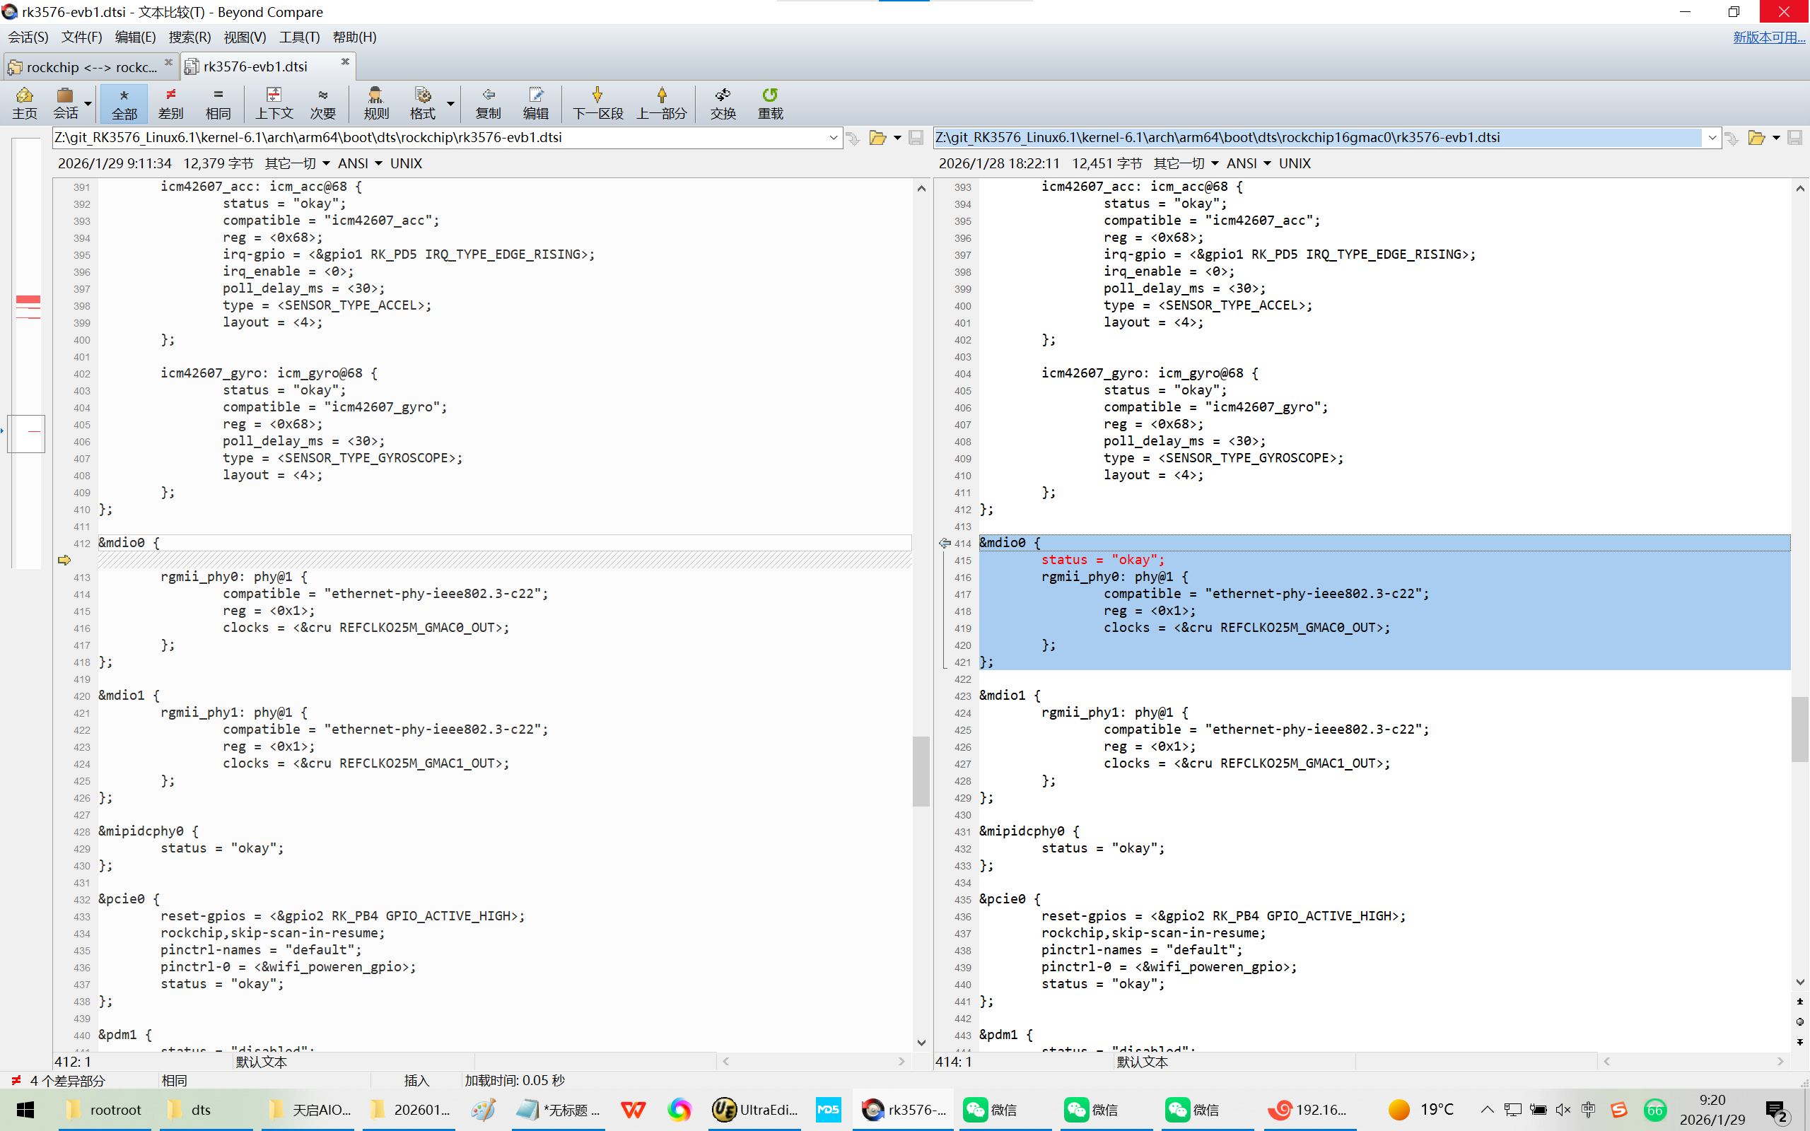Open the 搜索(R) search menu
Image resolution: width=1810 pixels, height=1131 pixels.
coord(189,37)
